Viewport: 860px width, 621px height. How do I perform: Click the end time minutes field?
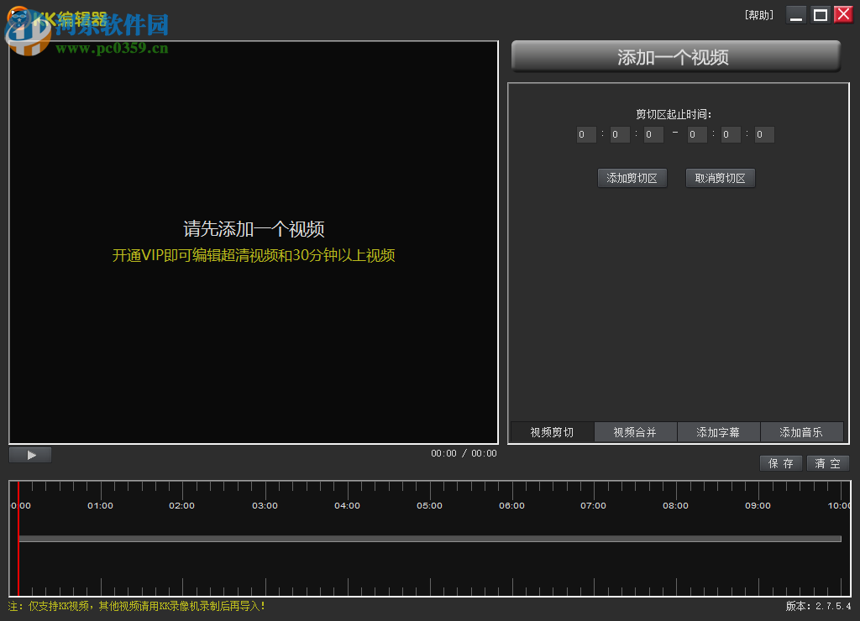coord(731,134)
